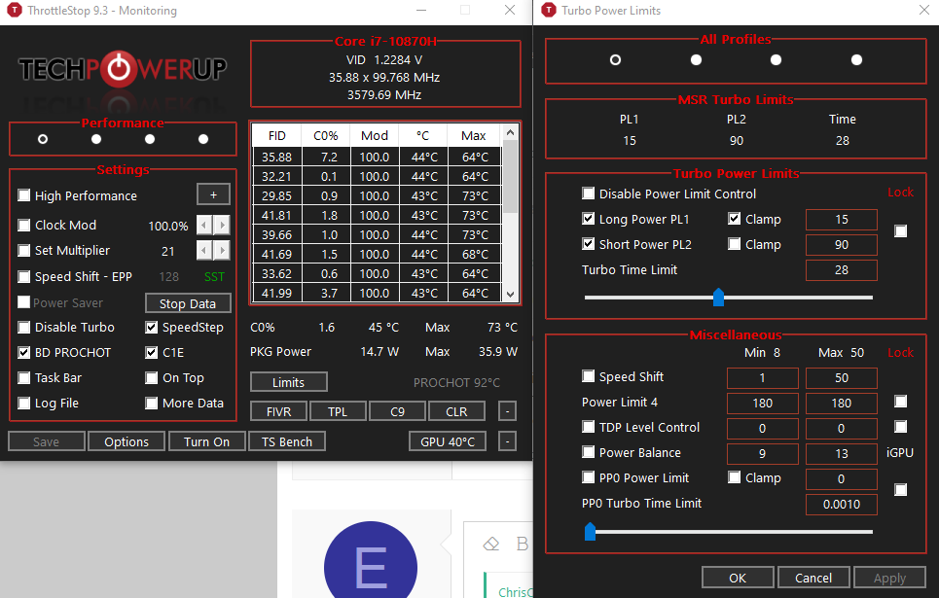Uncheck the BD PROCHOT checkbox
This screenshot has width=939, height=598.
[24, 353]
